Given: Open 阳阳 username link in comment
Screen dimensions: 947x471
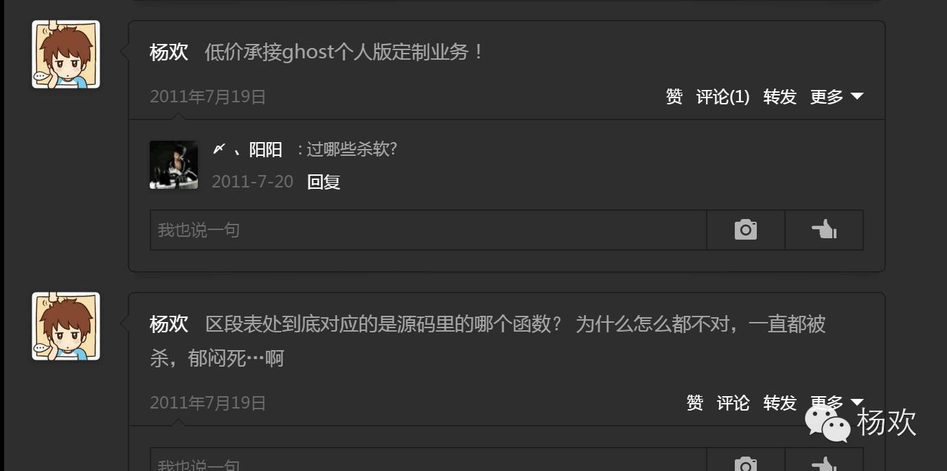Looking at the screenshot, I should click(248, 150).
